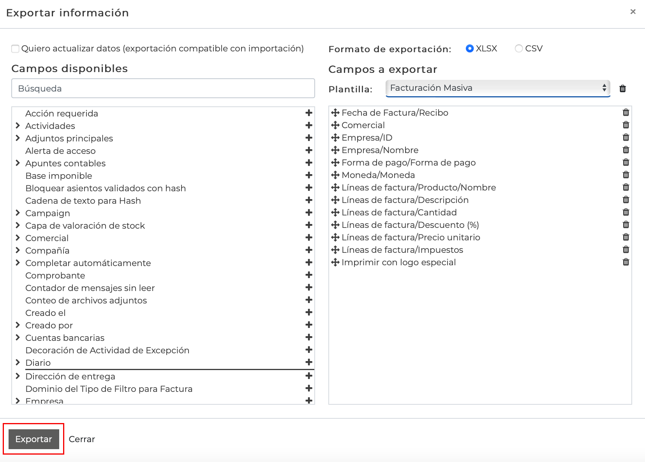Expand the "Actividades" field group
Screen dimensions: 645x462
pyautogui.click(x=18, y=126)
